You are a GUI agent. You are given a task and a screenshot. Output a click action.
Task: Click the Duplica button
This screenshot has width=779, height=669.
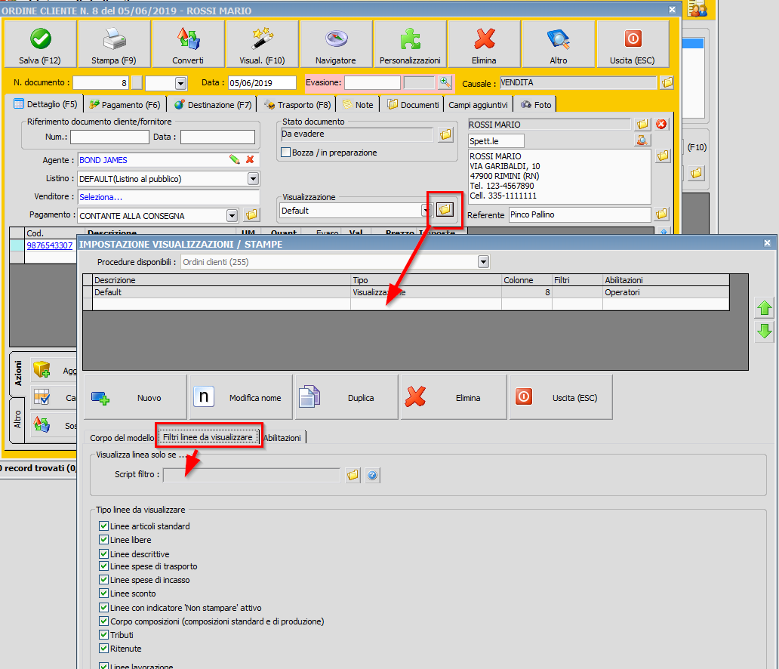tap(346, 398)
